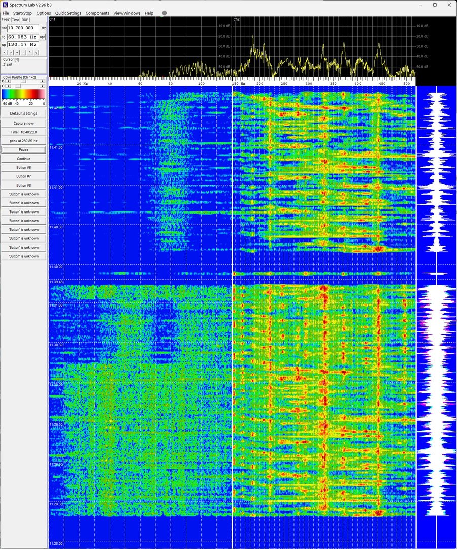Screen dimensions: 457x549
Task: Click the '^' up arrow frequency button
Action: point(30,52)
